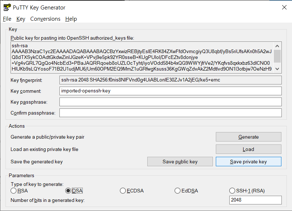Click the Generate button

(x=248, y=137)
